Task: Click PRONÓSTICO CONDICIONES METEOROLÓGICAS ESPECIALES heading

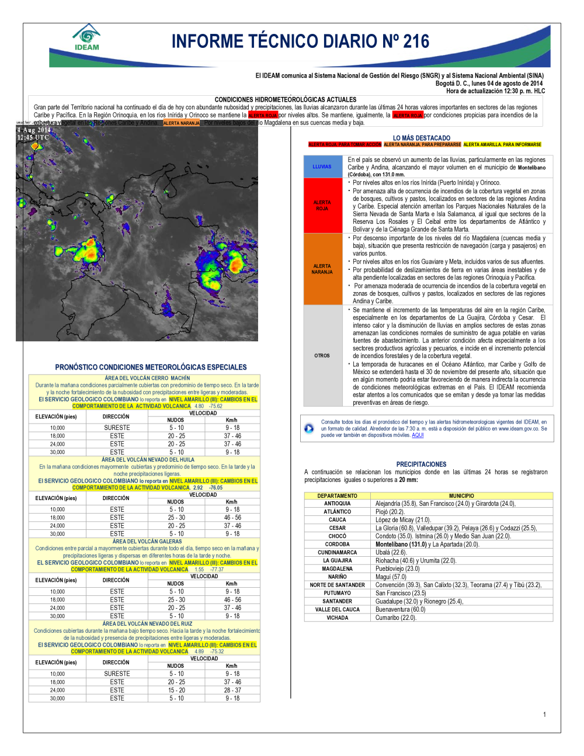Action: click(151, 367)
